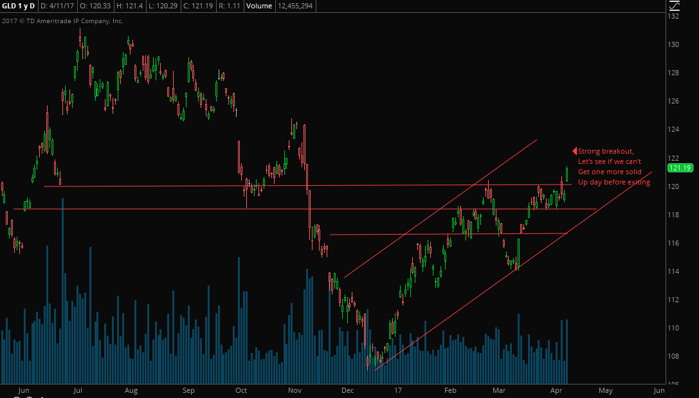
Task: Click the Volume label in header
Action: click(259, 6)
